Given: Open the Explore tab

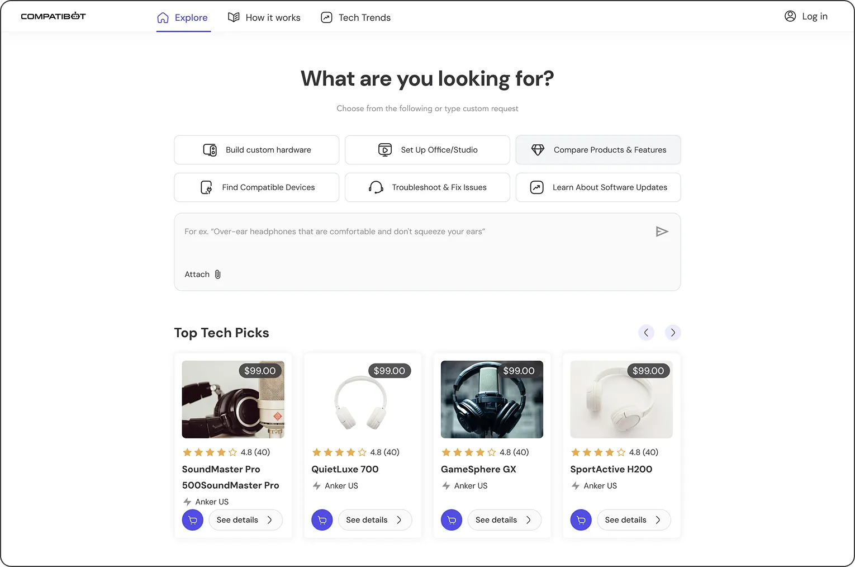Looking at the screenshot, I should [183, 17].
